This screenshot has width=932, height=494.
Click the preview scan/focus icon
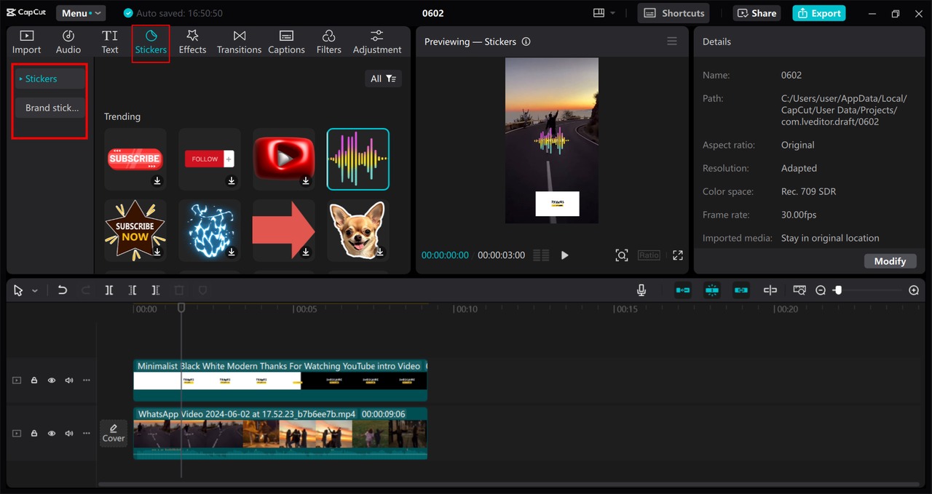pyautogui.click(x=621, y=255)
